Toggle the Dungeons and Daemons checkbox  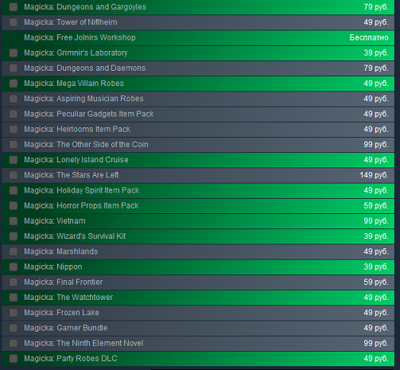coord(14,68)
